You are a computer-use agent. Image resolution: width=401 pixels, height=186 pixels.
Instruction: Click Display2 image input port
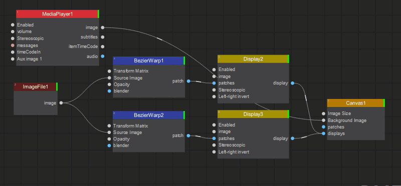[214, 76]
